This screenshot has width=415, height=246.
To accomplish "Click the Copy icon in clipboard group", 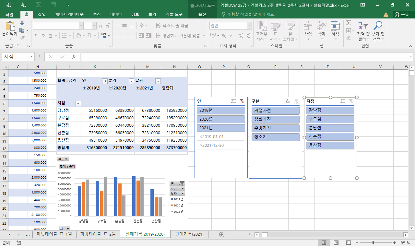I will pos(22,30).
